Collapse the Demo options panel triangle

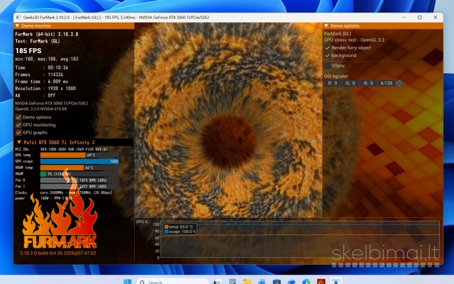326,26
